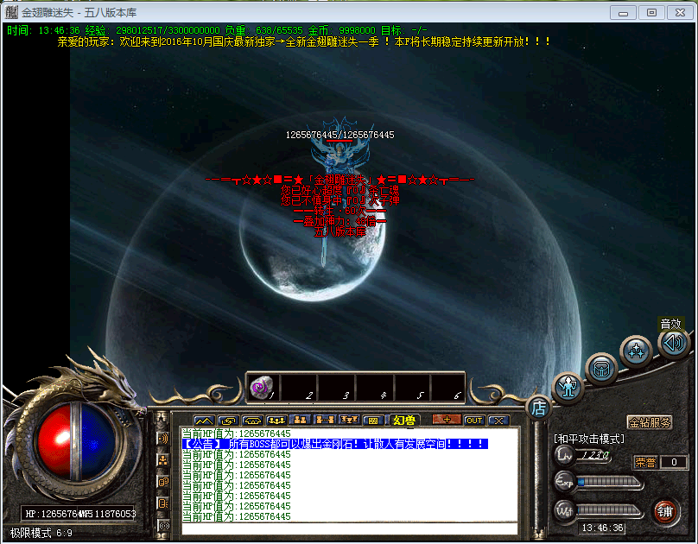Click the character HP label 1265676445/1265676445
698x544 pixels.
click(x=339, y=135)
